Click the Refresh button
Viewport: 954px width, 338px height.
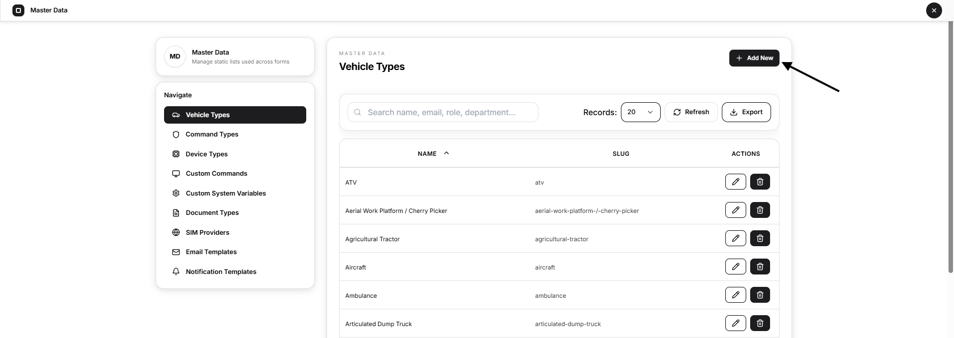click(x=691, y=112)
